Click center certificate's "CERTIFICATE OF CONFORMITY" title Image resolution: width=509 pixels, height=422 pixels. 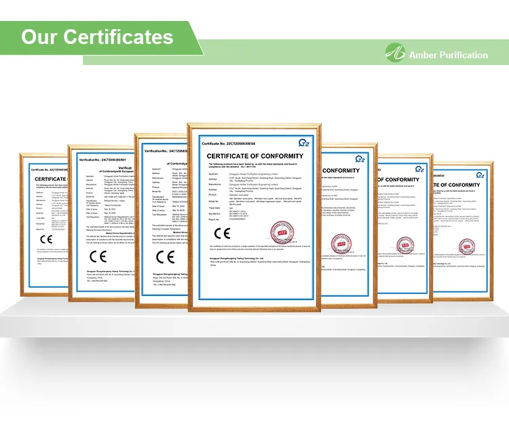click(254, 156)
